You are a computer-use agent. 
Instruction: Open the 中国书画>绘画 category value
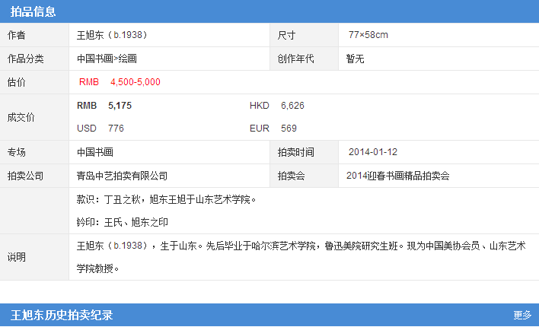107,59
